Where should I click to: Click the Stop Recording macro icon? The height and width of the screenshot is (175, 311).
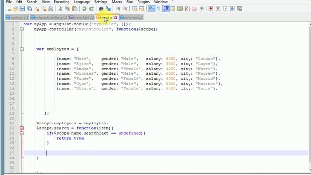click(218, 9)
